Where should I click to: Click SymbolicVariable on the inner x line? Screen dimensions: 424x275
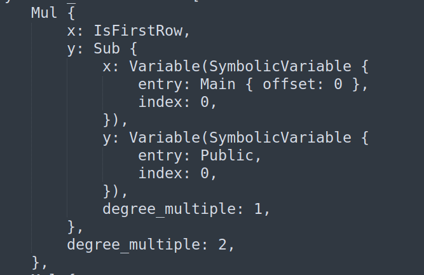click(280, 66)
